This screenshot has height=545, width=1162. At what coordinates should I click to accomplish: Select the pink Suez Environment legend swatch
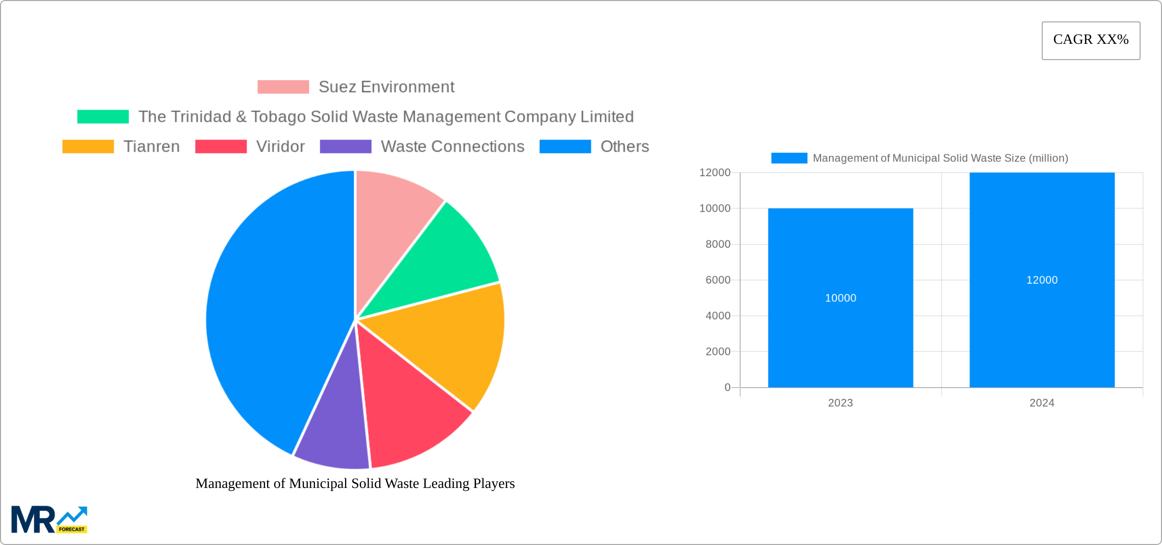coord(283,87)
